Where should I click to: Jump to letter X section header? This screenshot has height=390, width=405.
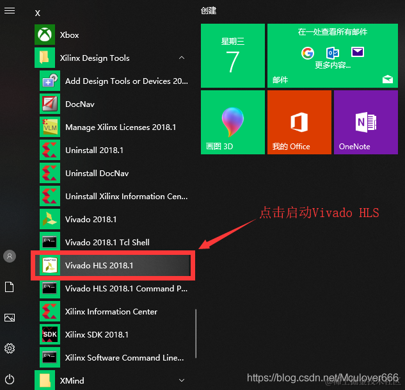tap(38, 13)
